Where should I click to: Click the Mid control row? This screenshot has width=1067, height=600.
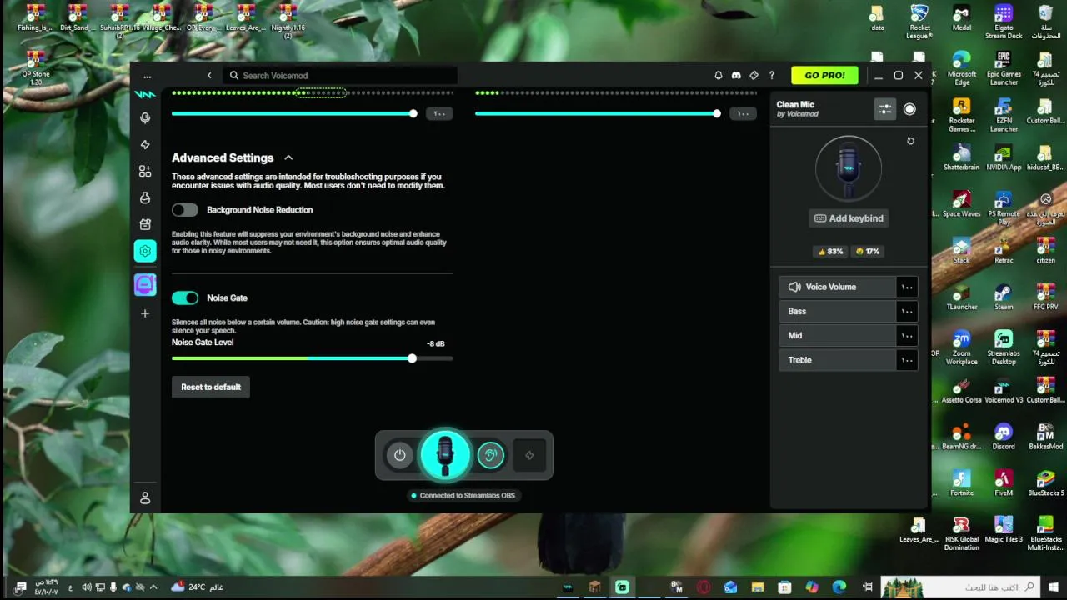[x=849, y=335]
